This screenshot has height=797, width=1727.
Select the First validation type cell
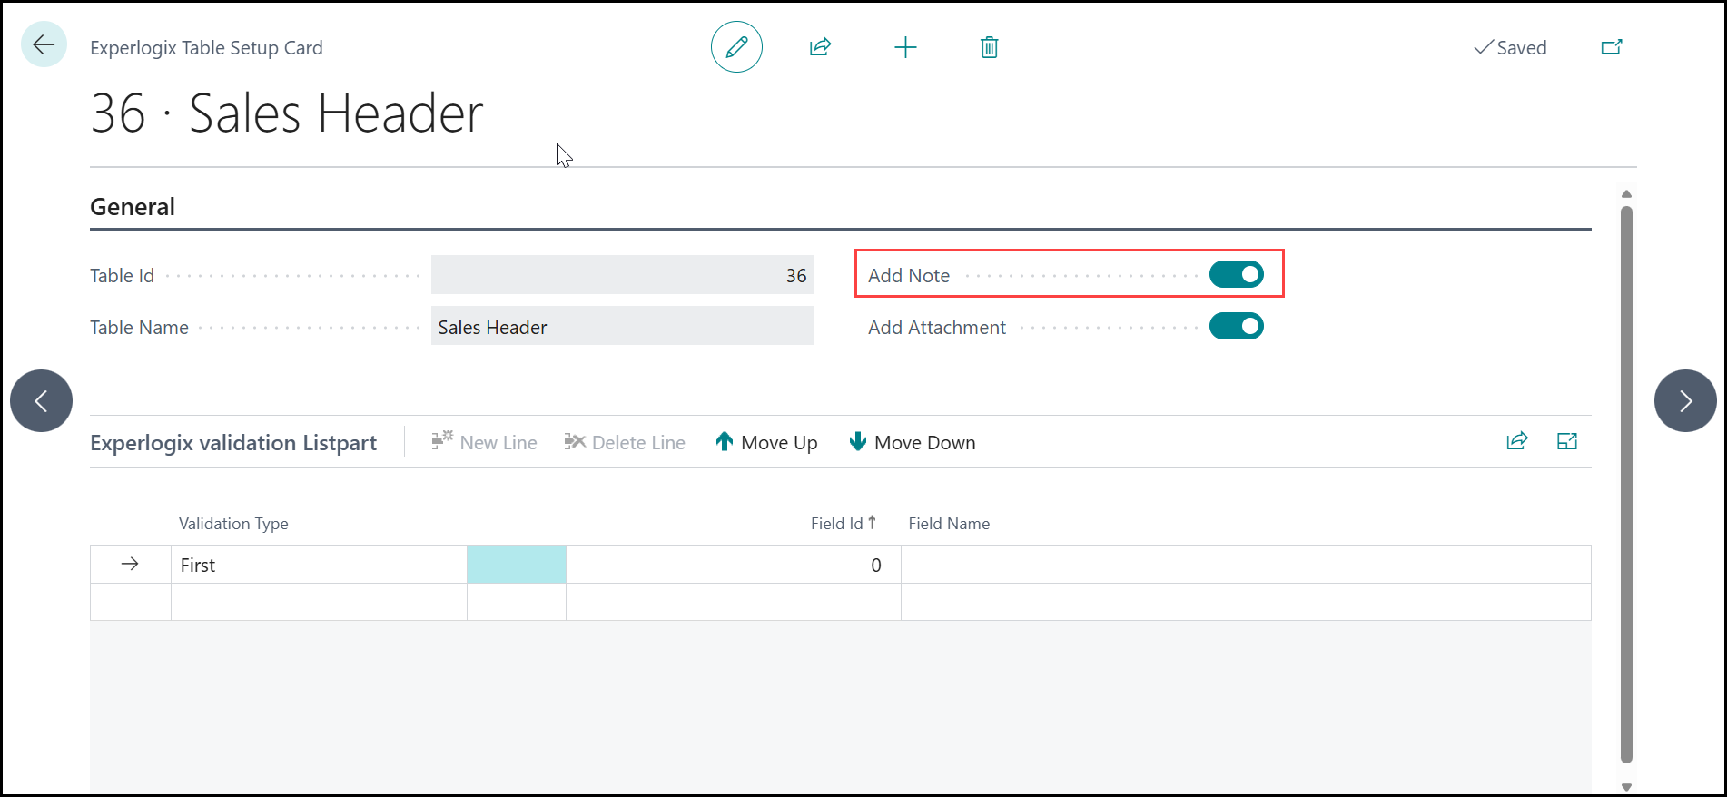(319, 565)
